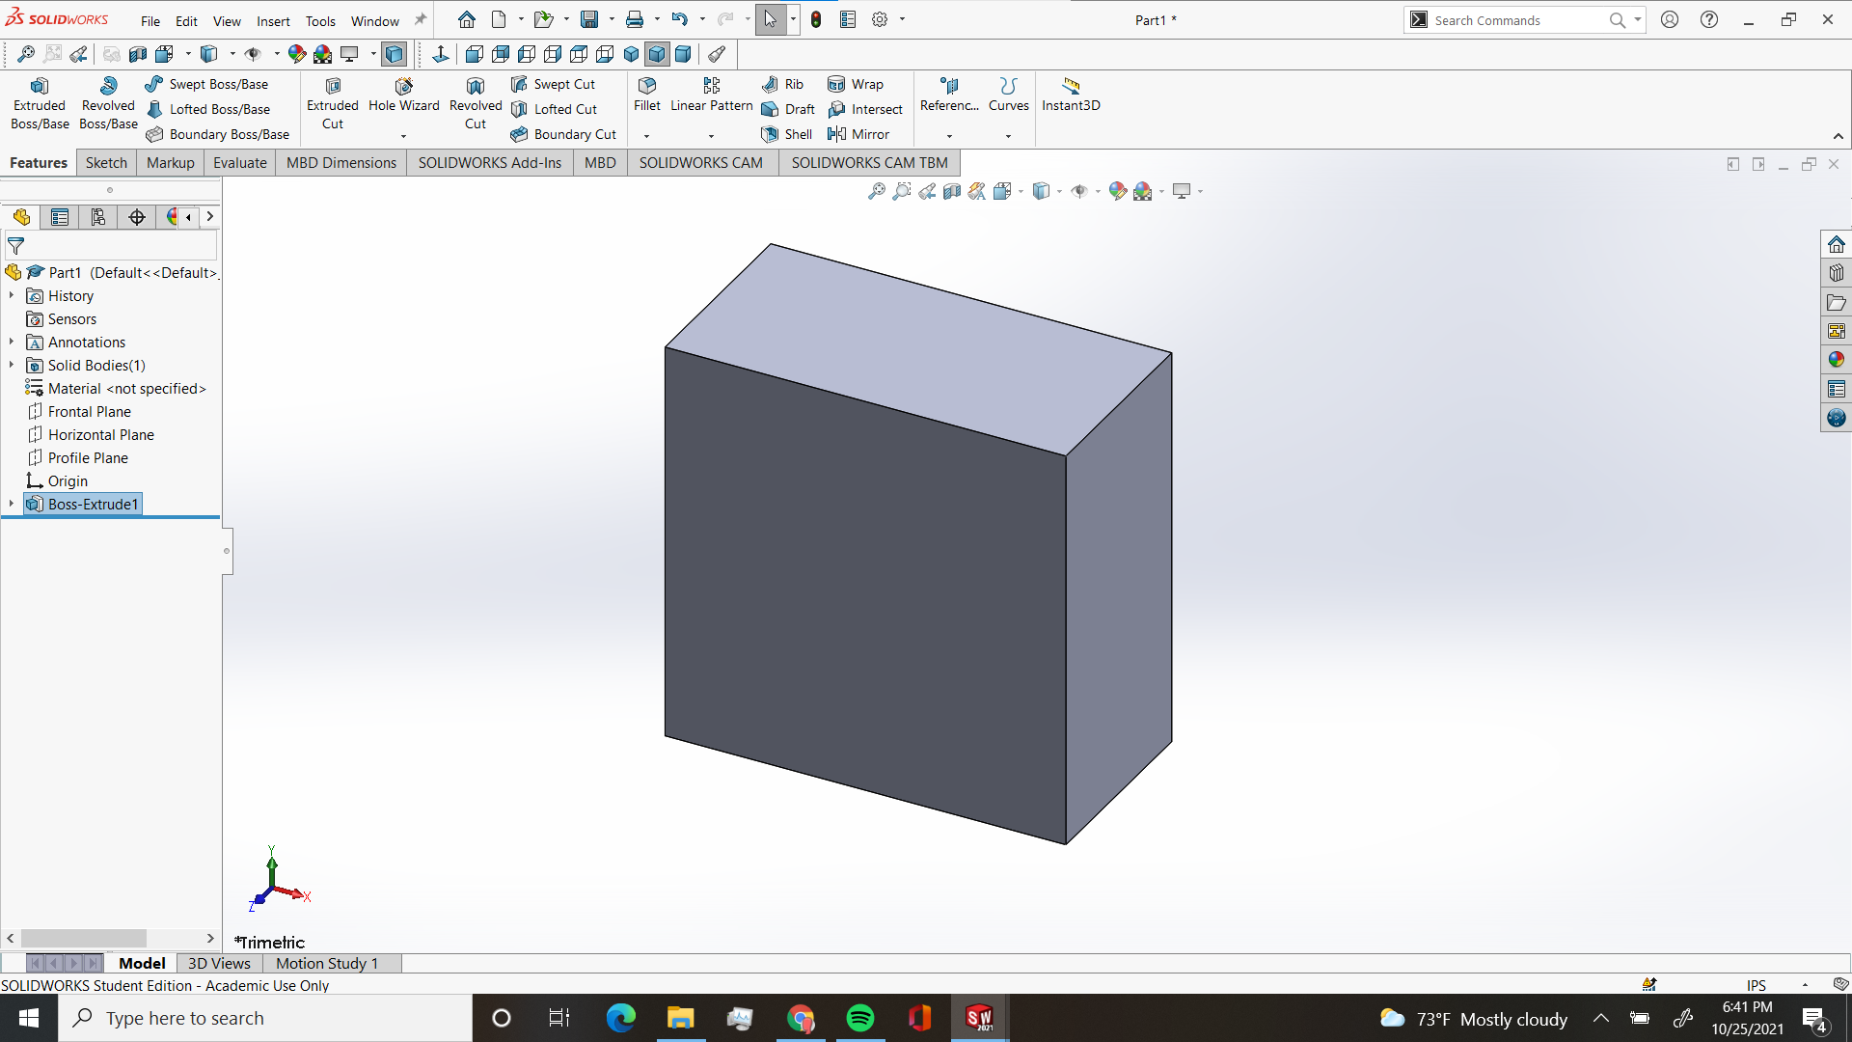Viewport: 1852px width, 1042px height.
Task: Switch to the Evaluate tab
Action: click(239, 162)
